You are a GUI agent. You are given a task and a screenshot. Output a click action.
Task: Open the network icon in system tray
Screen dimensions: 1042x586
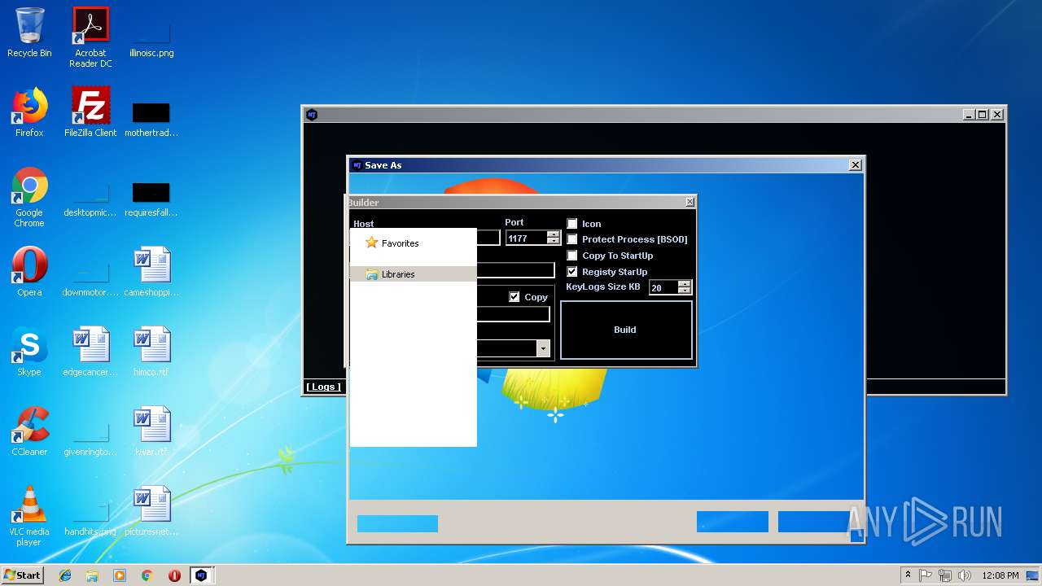[945, 575]
